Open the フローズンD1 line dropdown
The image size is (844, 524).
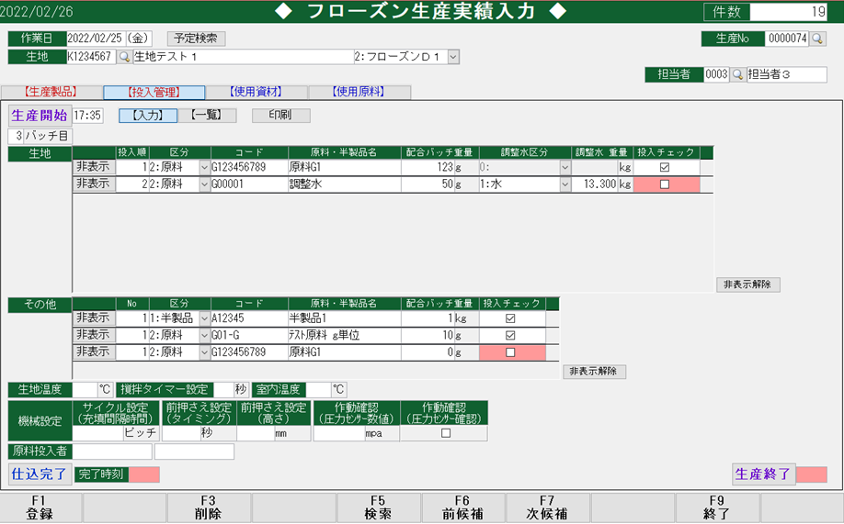point(452,57)
